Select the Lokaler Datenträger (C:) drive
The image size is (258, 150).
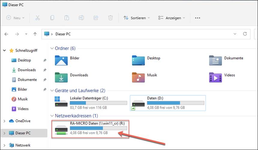pos(91,103)
